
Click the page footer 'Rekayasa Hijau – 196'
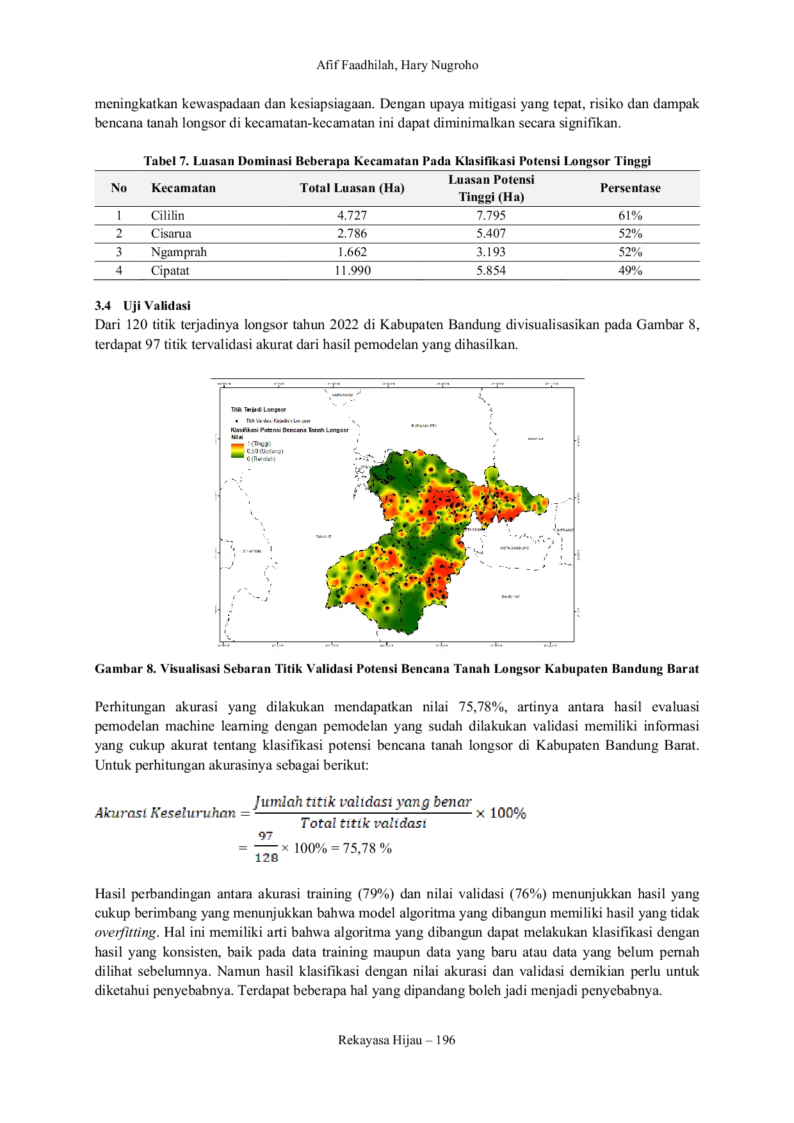[397, 1040]
